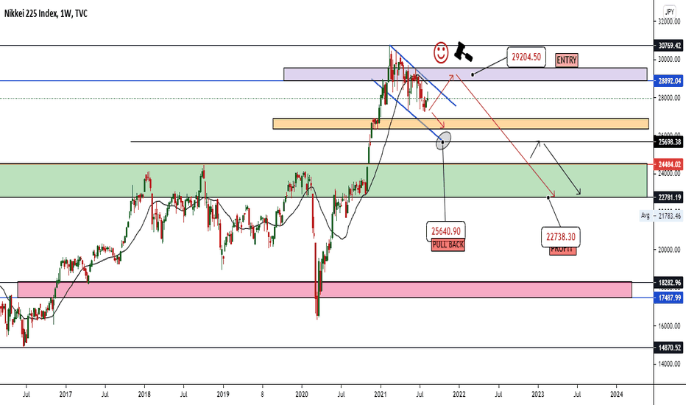The image size is (686, 405).
Task: Click the 16000.00 price axis tick
Action: [669, 325]
